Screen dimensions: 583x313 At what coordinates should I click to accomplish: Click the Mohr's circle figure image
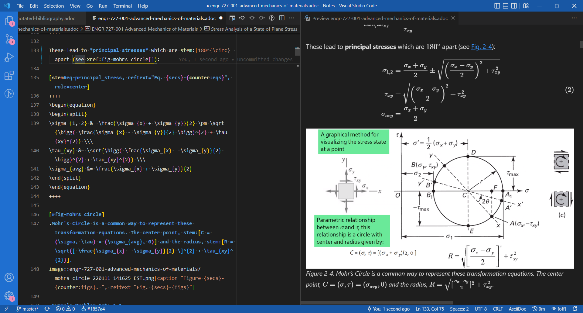point(440,198)
